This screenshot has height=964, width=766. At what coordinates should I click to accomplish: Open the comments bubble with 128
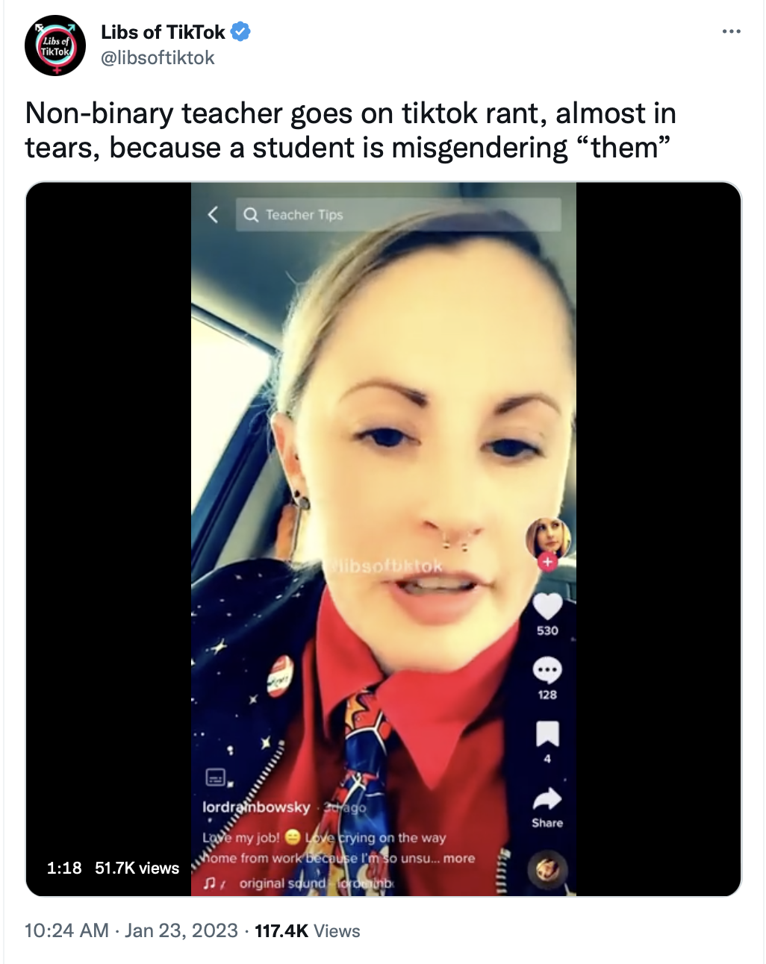547,671
